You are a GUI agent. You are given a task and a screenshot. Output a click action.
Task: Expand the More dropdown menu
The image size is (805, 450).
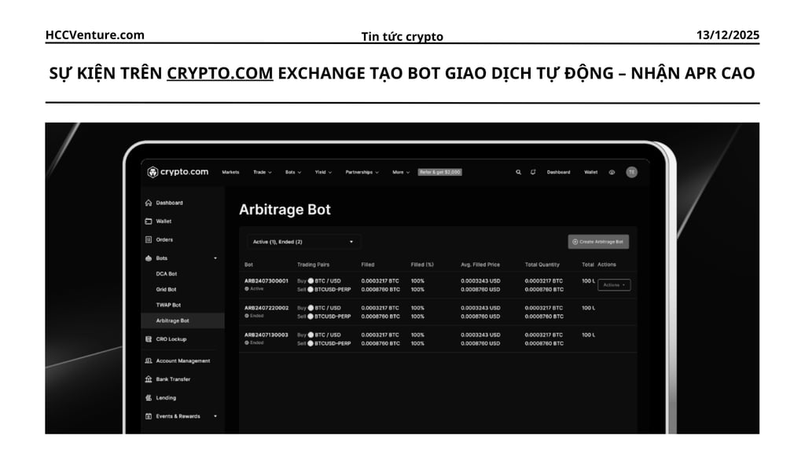click(401, 173)
